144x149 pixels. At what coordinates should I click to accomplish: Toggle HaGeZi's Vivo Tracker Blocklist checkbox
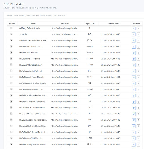pyautogui.click(x=11, y=108)
